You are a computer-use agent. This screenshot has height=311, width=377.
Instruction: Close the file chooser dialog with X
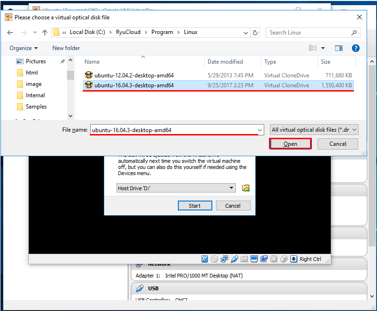click(359, 17)
